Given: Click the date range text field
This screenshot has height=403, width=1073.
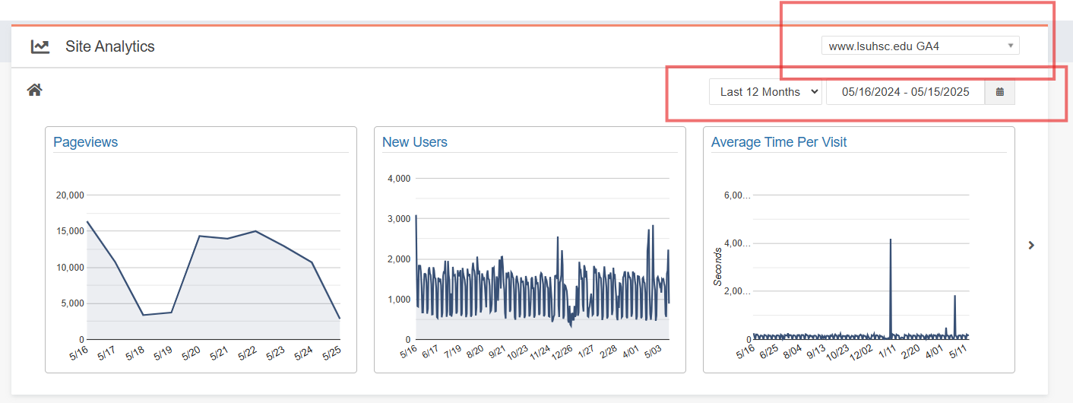Looking at the screenshot, I should (x=905, y=92).
